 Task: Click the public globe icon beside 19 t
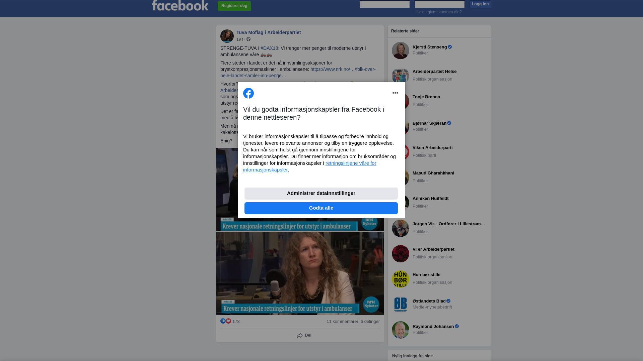click(x=248, y=39)
